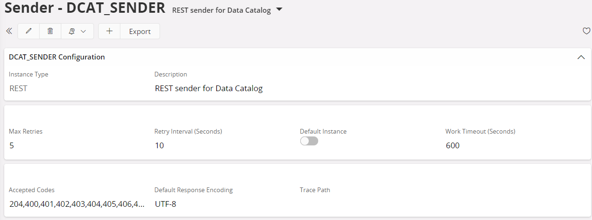The width and height of the screenshot is (592, 220).
Task: Click the heart favorite icon
Action: pyautogui.click(x=586, y=31)
